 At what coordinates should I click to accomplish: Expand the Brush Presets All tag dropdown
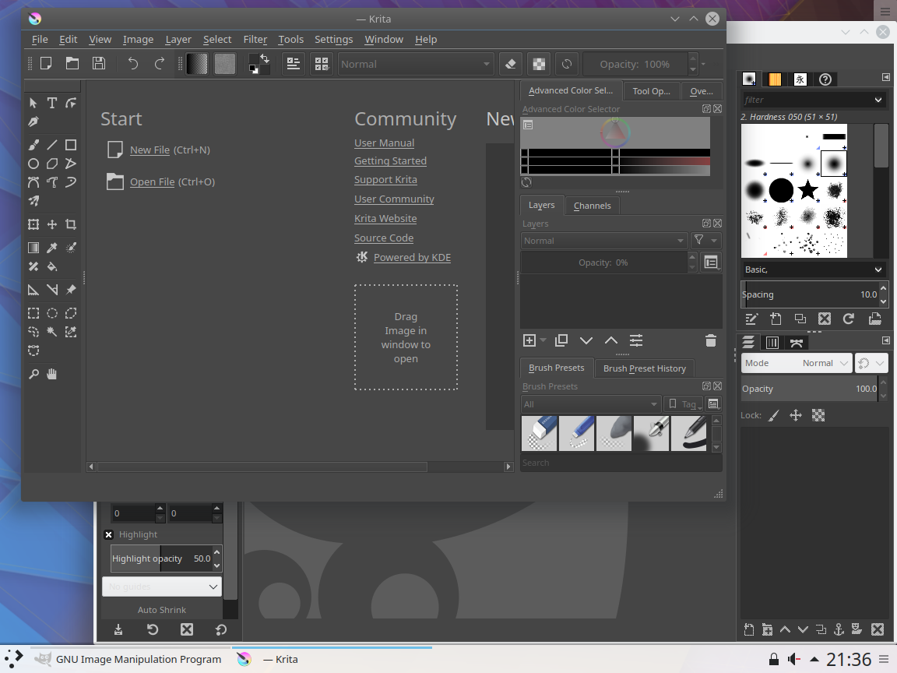[x=591, y=404]
